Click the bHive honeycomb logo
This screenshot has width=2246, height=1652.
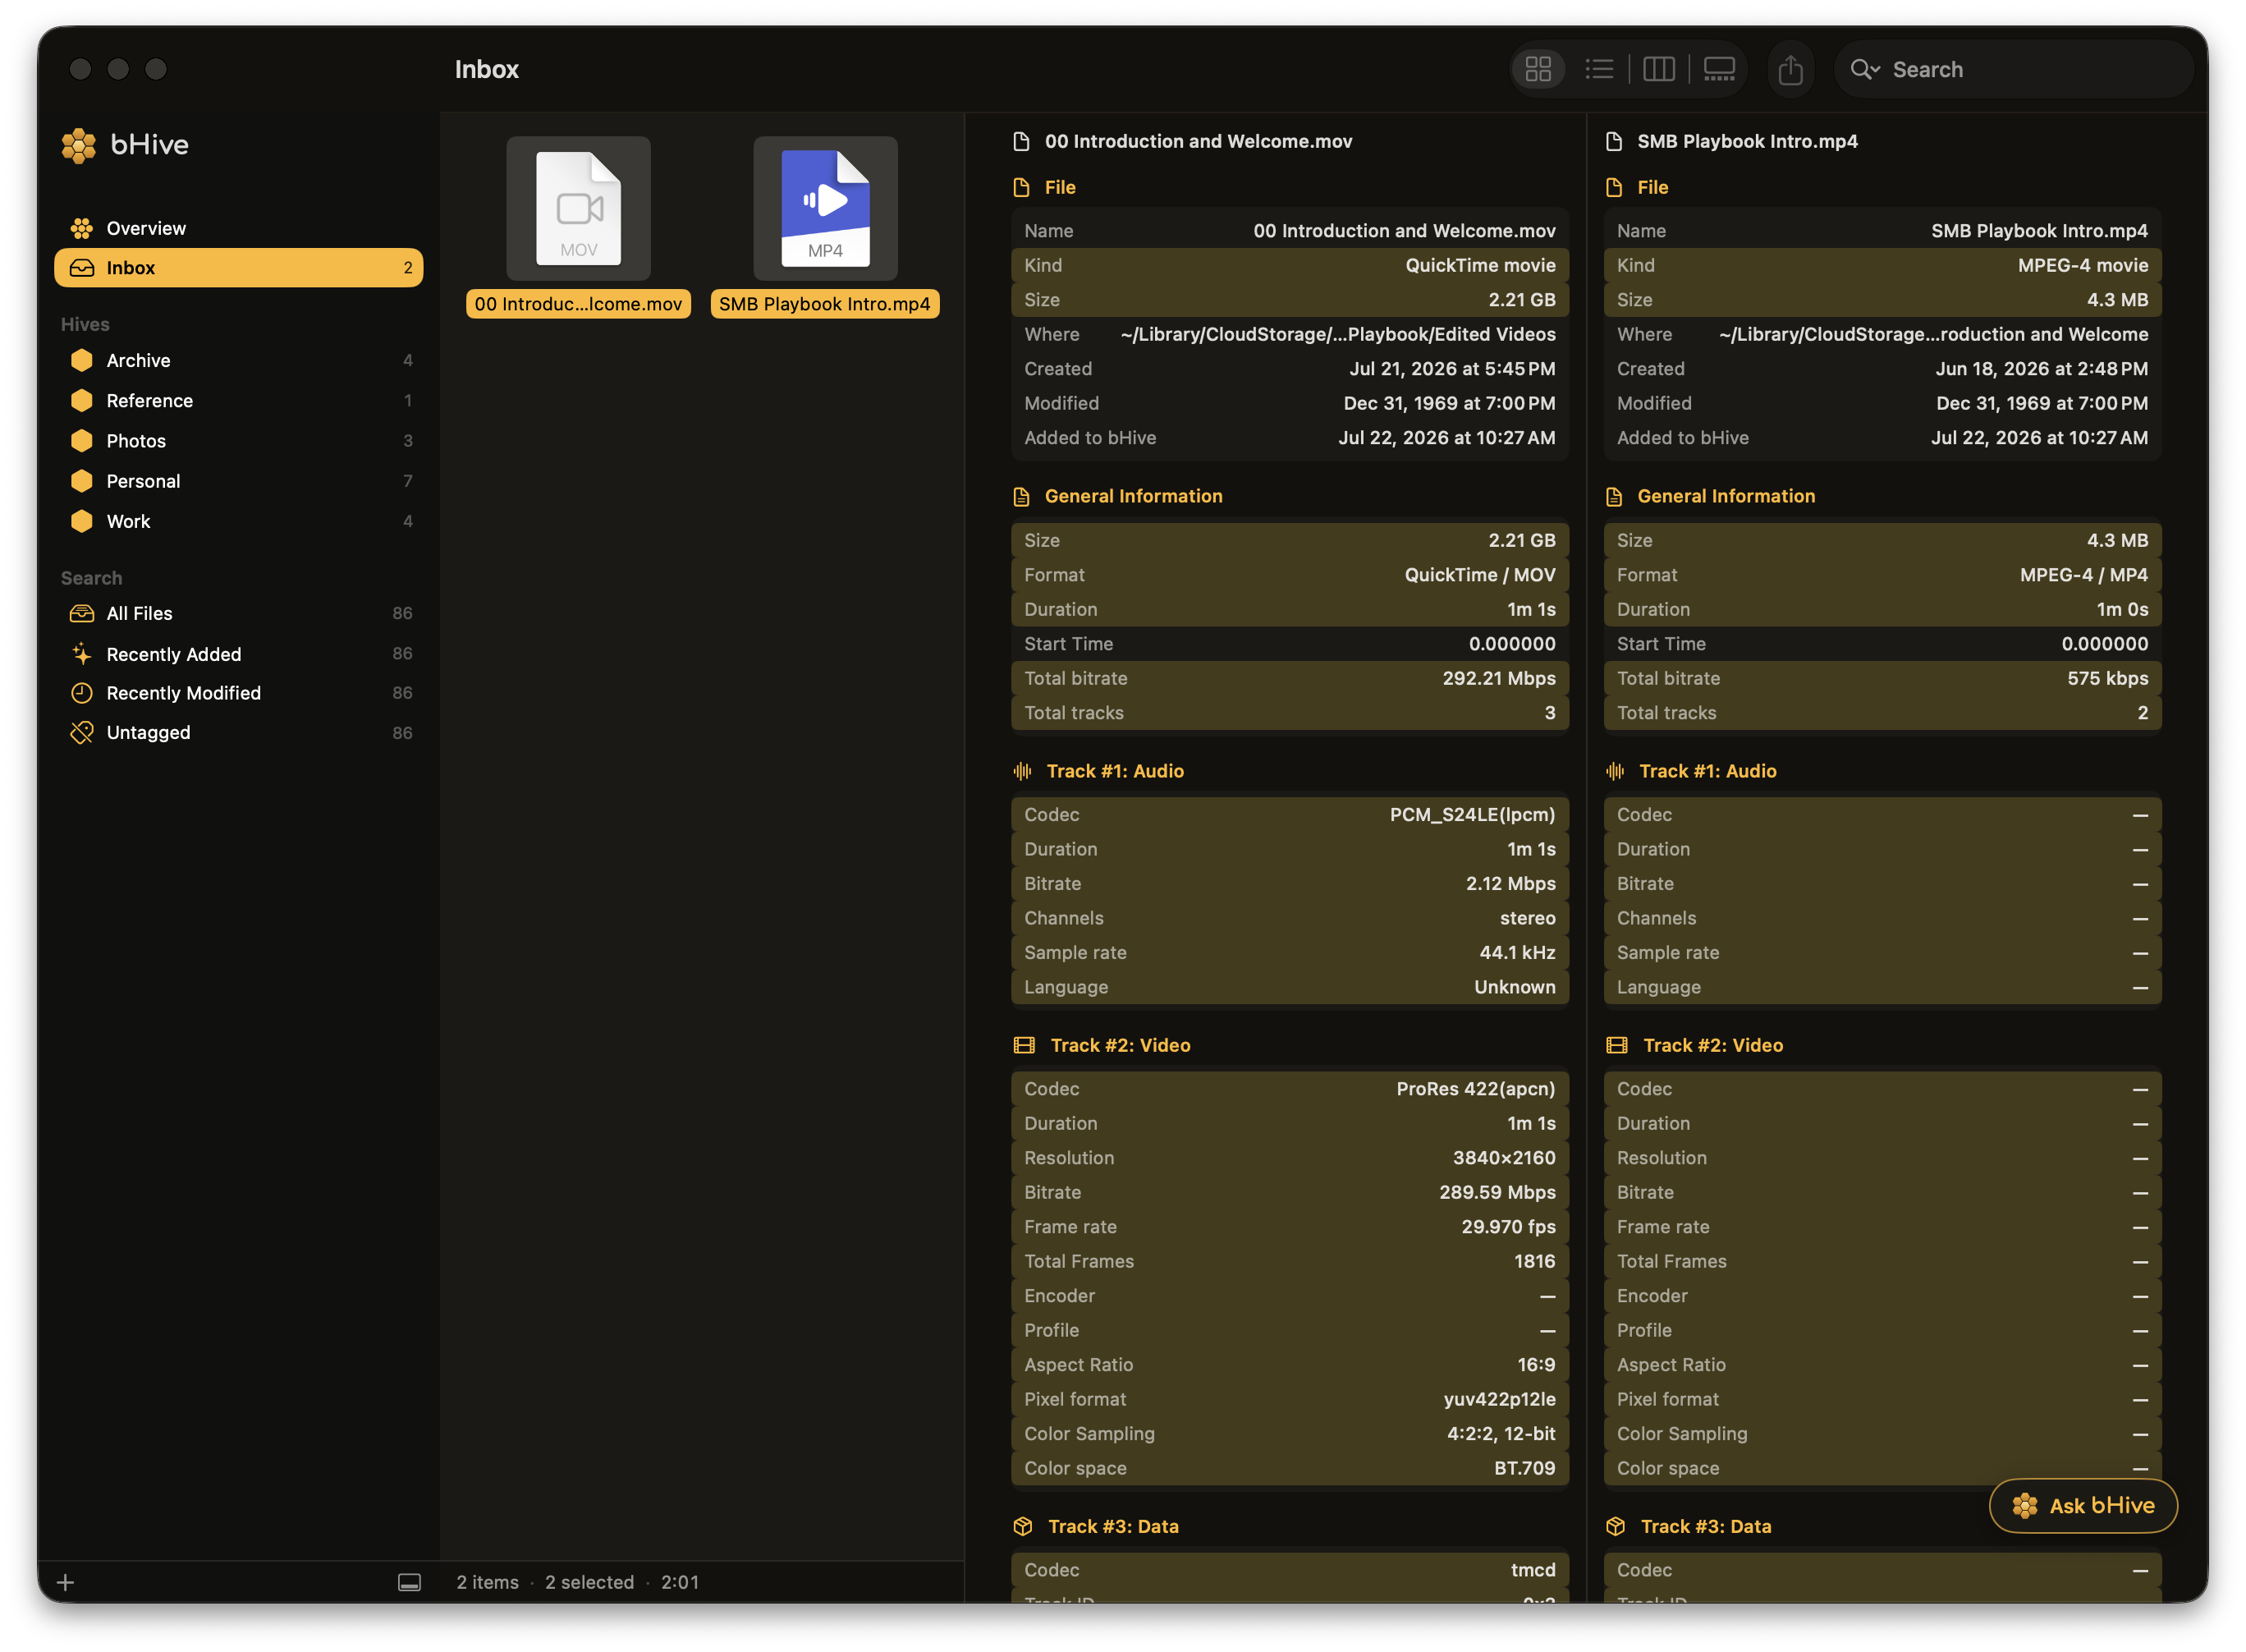pyautogui.click(x=79, y=145)
